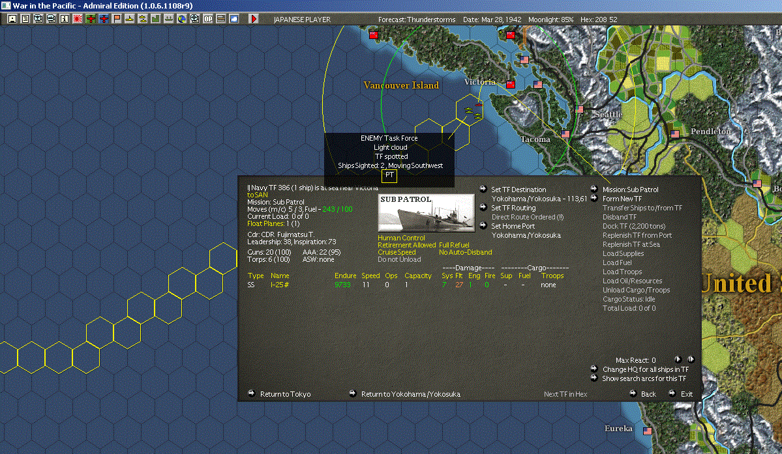
Task: Click Transfer Ships to/from TF option
Action: [x=642, y=208]
